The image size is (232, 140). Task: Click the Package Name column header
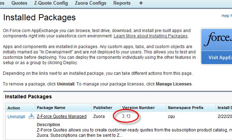pyautogui.click(x=63, y=108)
